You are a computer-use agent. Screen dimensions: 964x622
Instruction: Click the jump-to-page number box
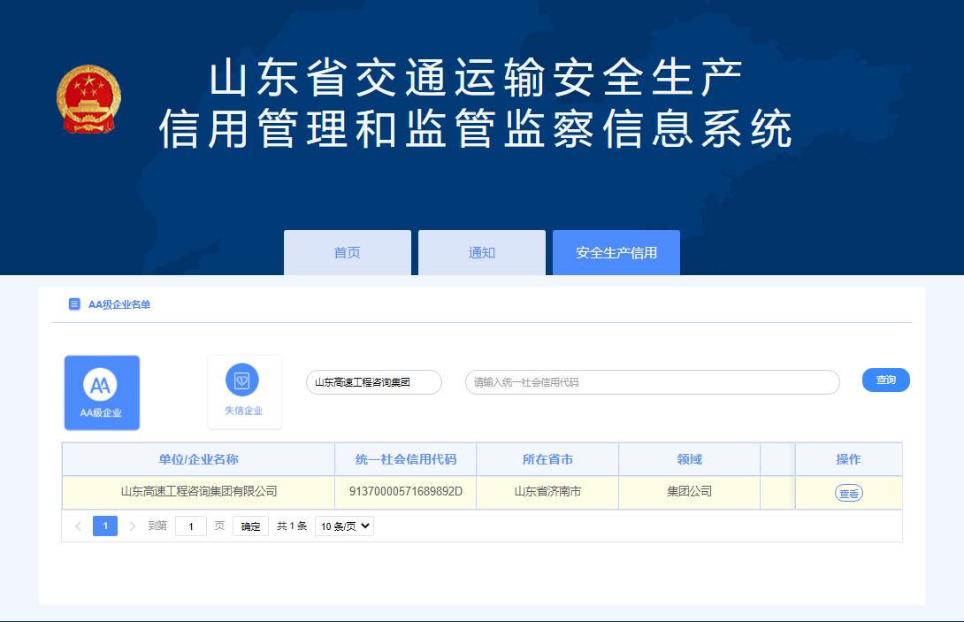point(191,526)
